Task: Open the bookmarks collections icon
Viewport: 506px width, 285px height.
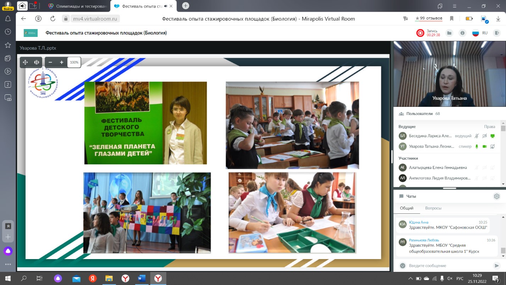Action: (x=440, y=6)
